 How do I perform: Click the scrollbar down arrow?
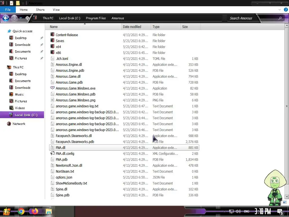(287, 197)
